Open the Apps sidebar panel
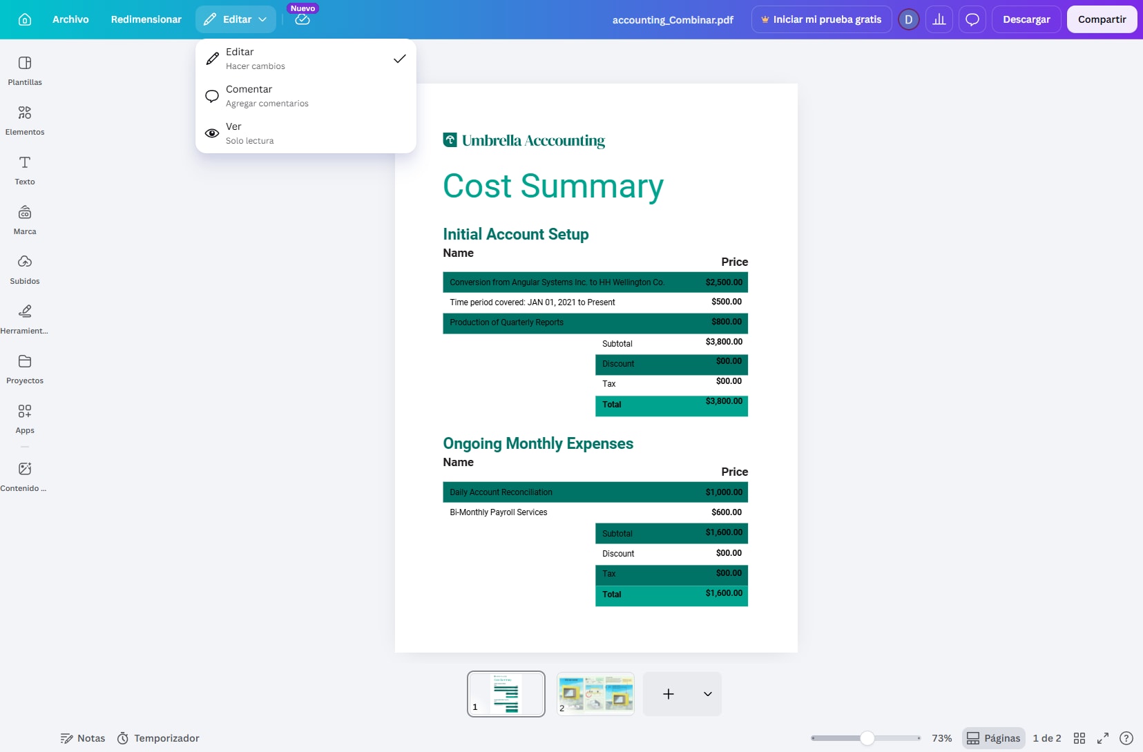Screen dimensions: 1143x752 (x=25, y=419)
